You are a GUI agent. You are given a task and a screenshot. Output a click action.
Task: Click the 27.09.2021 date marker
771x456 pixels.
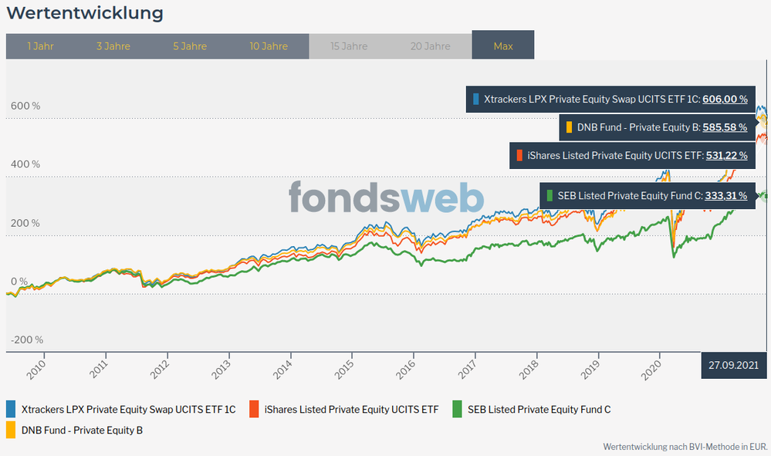point(732,365)
